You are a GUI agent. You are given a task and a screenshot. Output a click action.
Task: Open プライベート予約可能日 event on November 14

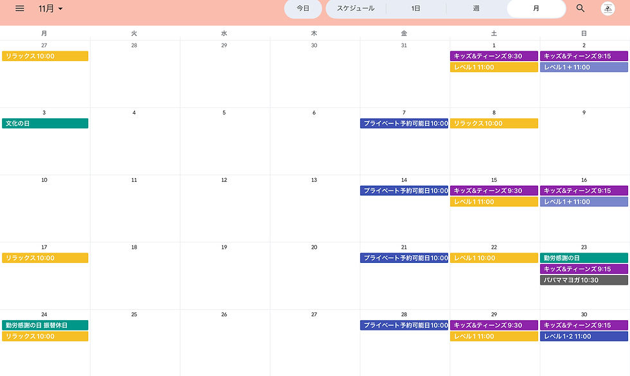click(x=404, y=191)
